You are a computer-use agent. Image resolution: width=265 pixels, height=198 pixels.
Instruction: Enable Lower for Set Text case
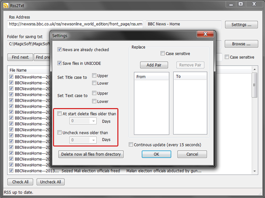tap(94, 101)
